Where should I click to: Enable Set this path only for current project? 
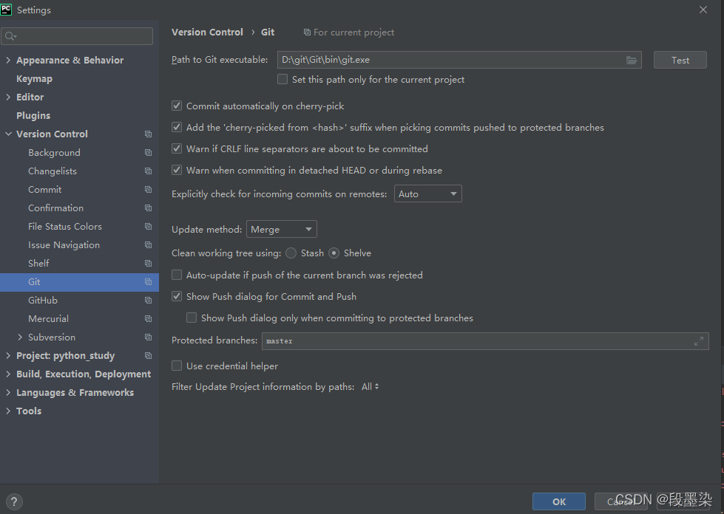(282, 79)
